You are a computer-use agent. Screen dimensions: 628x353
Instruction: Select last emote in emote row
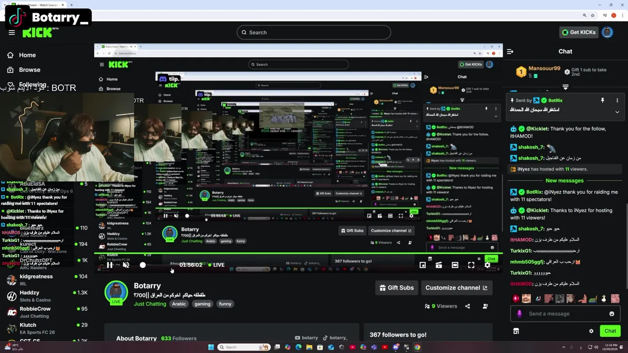[x=615, y=298]
